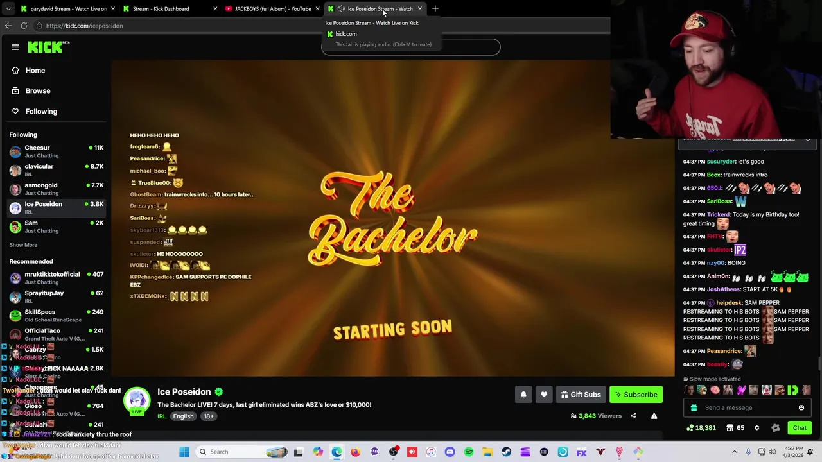Click the notification bell button
This screenshot has width=822, height=462.
(523, 395)
